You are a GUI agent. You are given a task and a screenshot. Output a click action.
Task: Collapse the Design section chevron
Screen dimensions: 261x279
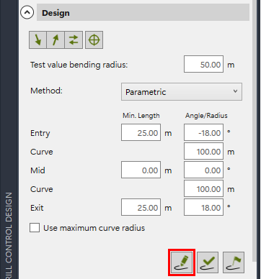coord(27,13)
